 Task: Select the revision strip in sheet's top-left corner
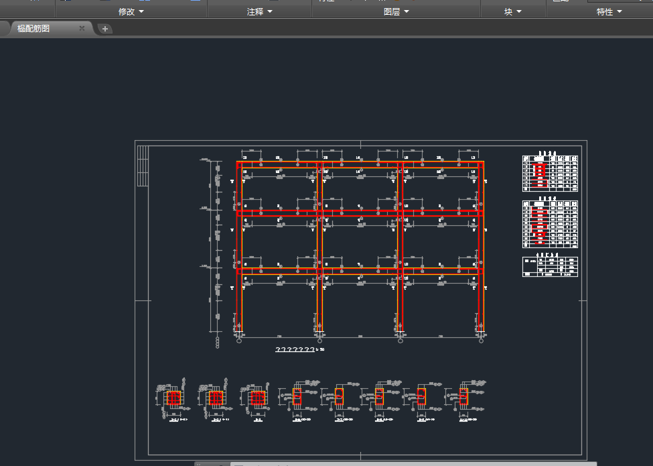pos(142,166)
